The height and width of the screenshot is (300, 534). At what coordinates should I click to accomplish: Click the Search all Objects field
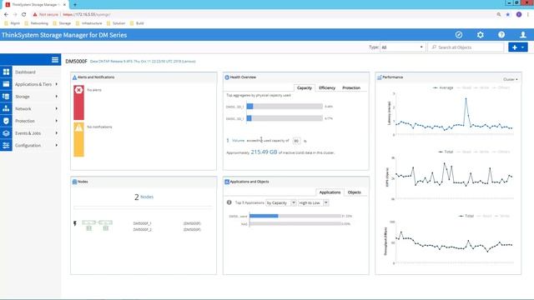tap(466, 47)
